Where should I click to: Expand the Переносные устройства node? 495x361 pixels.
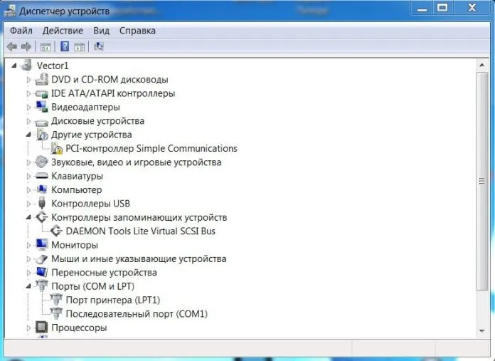(28, 273)
